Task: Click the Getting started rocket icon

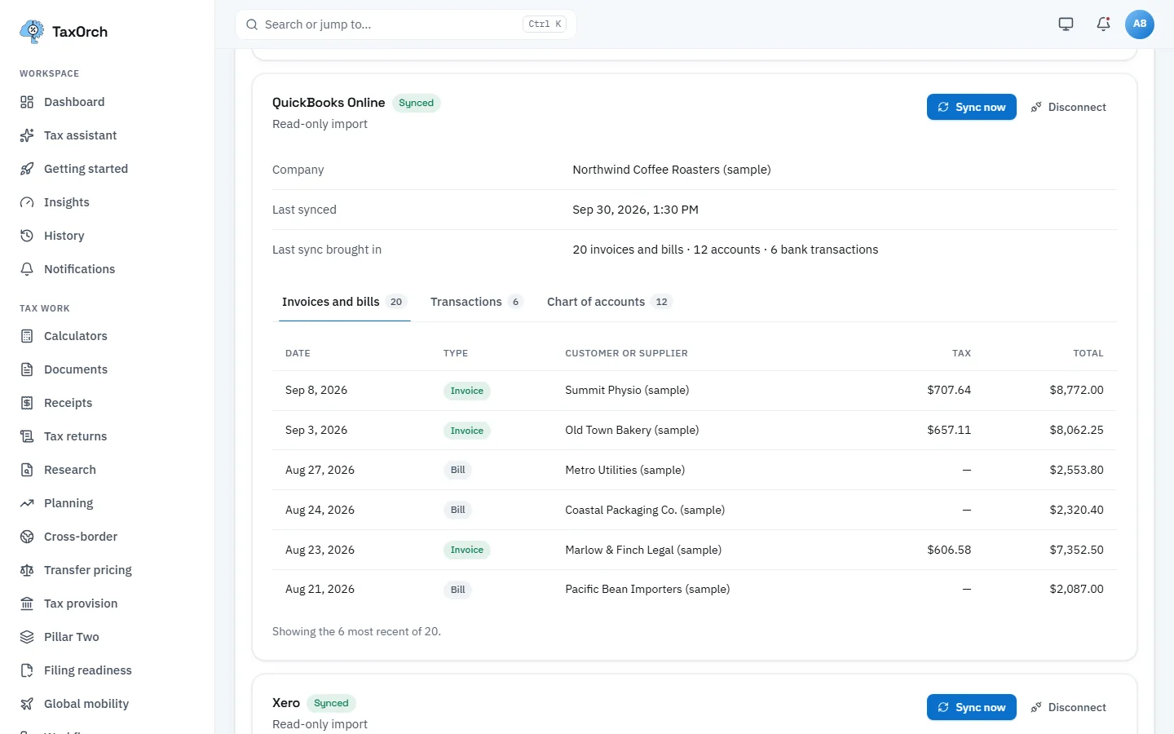Action: click(x=27, y=169)
